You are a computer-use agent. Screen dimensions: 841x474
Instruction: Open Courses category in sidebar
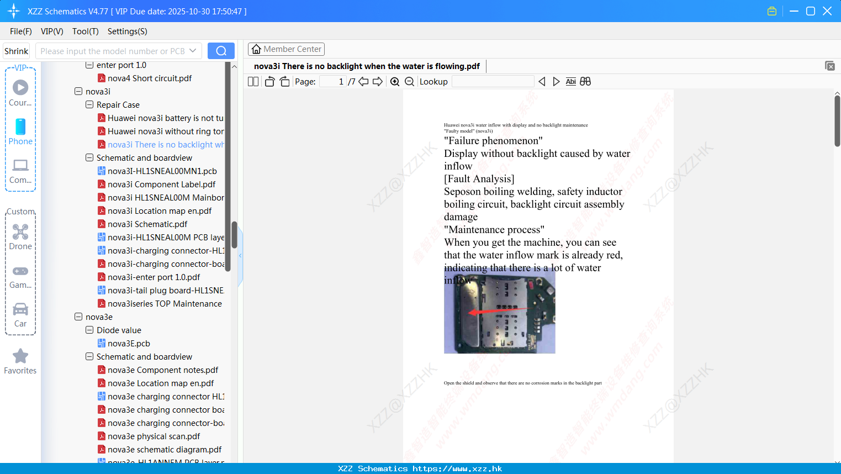pyautogui.click(x=20, y=93)
